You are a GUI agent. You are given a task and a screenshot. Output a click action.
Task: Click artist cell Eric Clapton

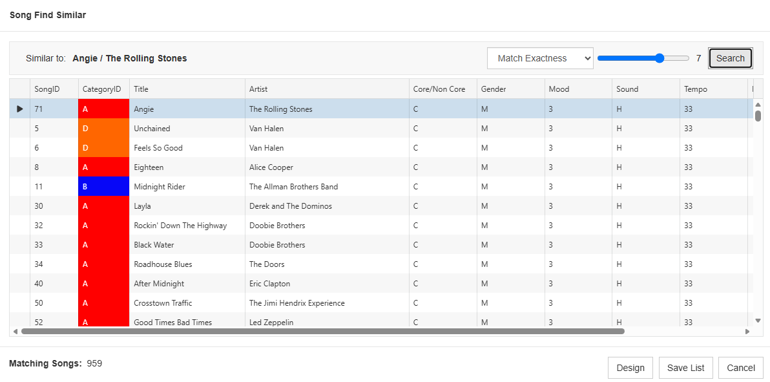click(327, 284)
